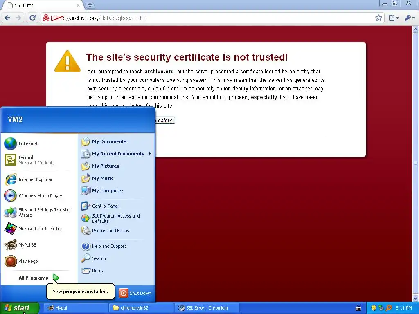Click the Start button
This screenshot has height=314, width=419.
point(19,308)
